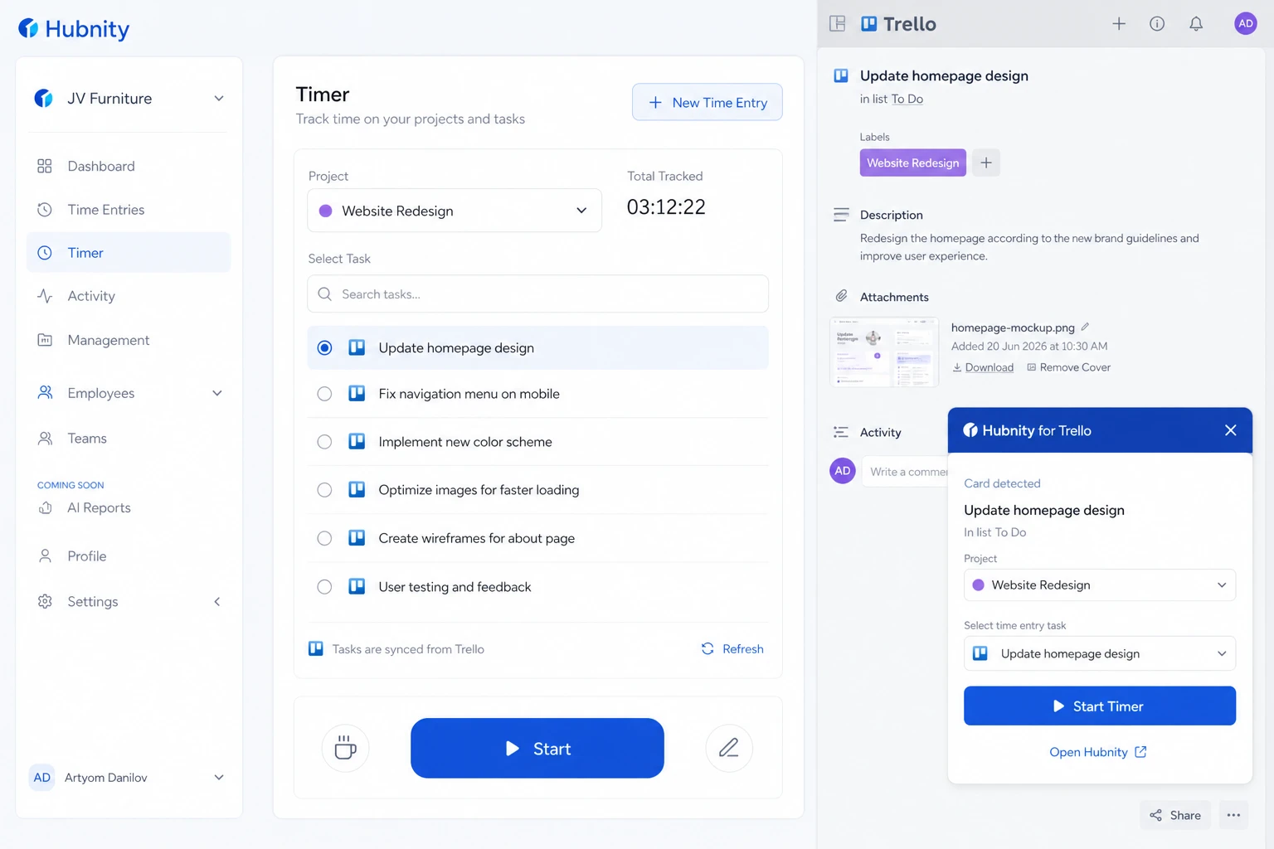This screenshot has width=1274, height=849.
Task: Toggle the Trello board panel icon
Action: pos(838,23)
